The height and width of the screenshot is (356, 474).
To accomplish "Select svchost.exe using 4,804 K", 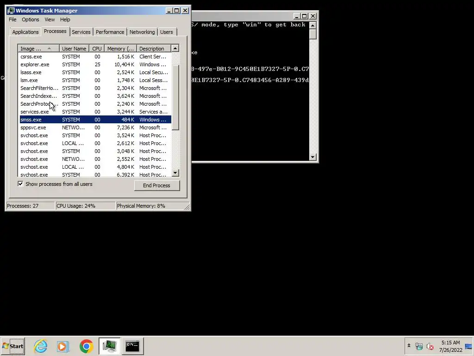I will (x=95, y=167).
